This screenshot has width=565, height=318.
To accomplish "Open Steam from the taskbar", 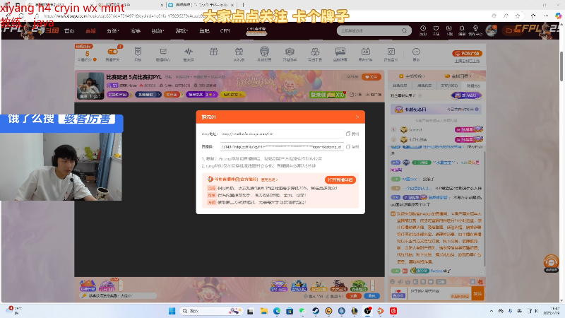I will [316, 311].
